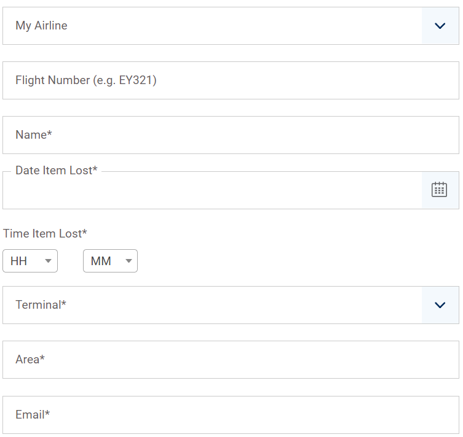Click the 'Terminal*' placeholder text
Viewport: 463px width, 437px height.
coord(41,305)
